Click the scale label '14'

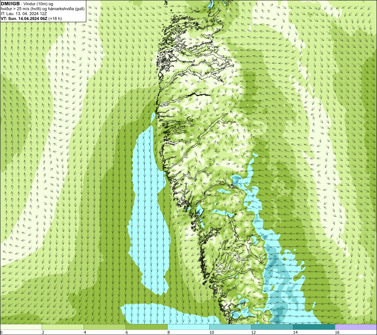pyautogui.click(x=295, y=333)
